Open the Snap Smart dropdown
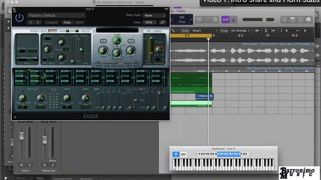This screenshot has height=180, width=321. click(205, 30)
